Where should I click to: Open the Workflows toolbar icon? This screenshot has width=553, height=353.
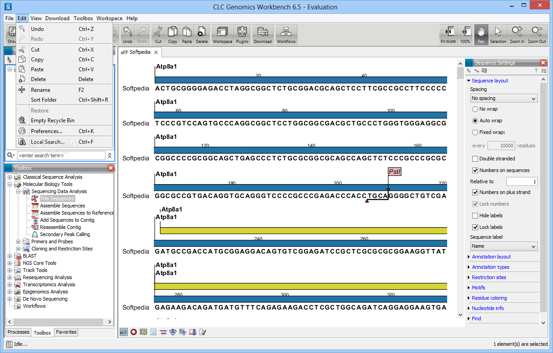point(286,34)
